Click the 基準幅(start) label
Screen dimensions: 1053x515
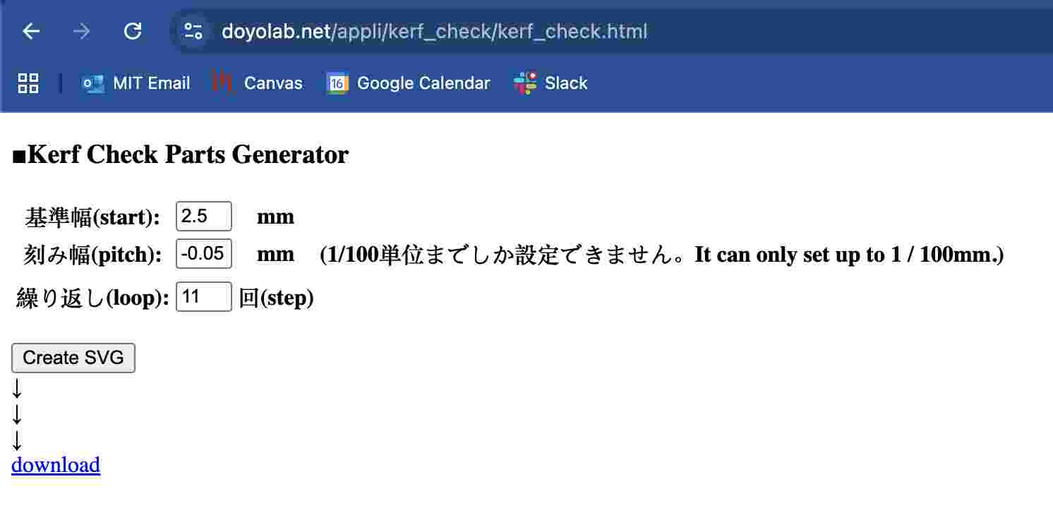[92, 217]
